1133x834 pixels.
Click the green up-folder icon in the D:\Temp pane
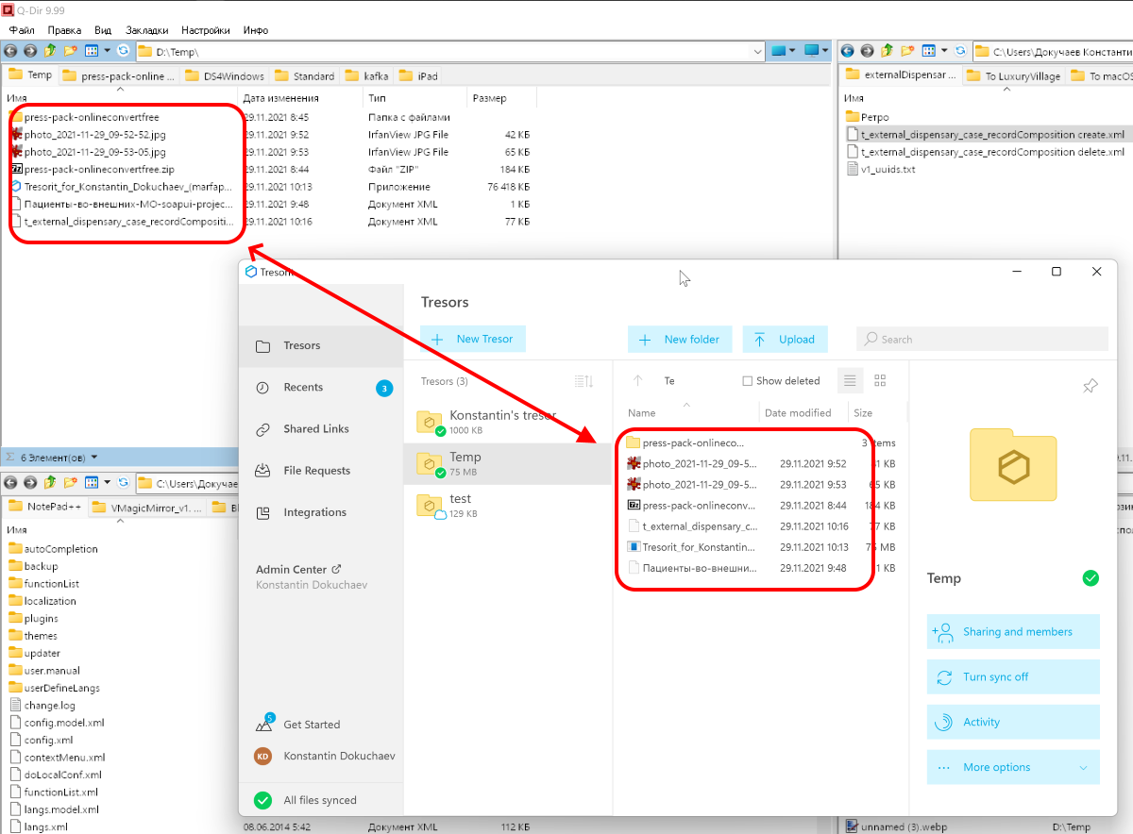click(50, 51)
